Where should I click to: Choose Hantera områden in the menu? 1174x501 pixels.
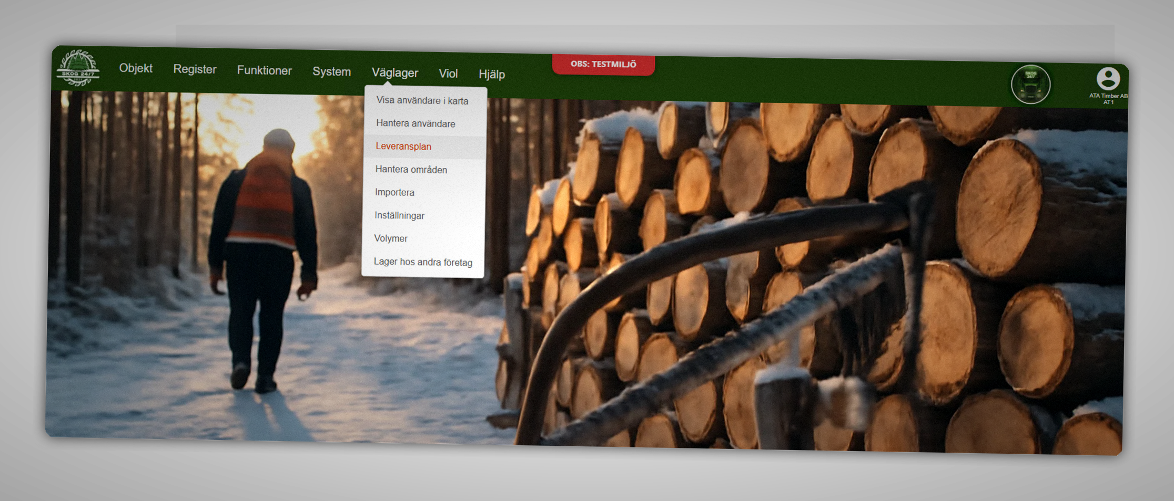(x=411, y=170)
